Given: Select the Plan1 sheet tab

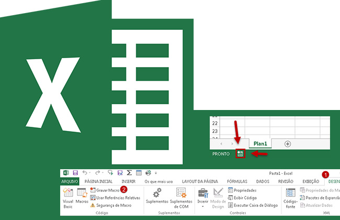Looking at the screenshot, I should pos(260,144).
